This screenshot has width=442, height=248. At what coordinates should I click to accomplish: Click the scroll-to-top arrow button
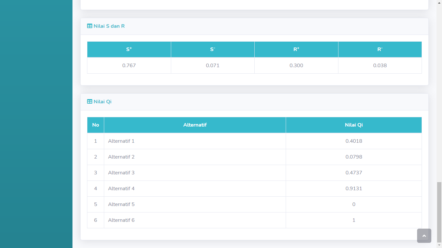click(x=424, y=236)
